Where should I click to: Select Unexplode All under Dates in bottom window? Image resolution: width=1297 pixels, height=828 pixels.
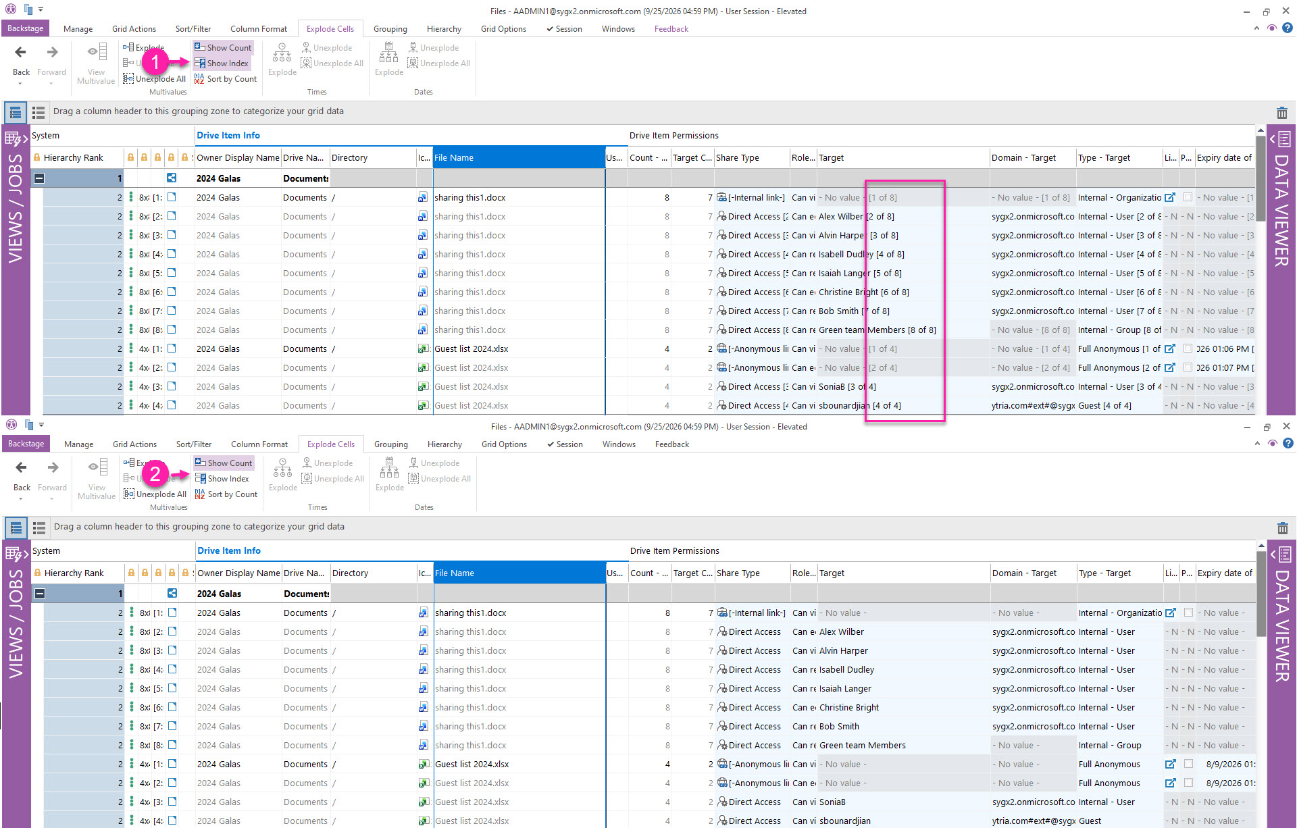coord(440,479)
